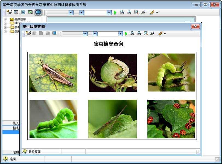The height and width of the screenshot is (164, 222).
Task: Select the grasshopper pest image
Action: click(53, 73)
